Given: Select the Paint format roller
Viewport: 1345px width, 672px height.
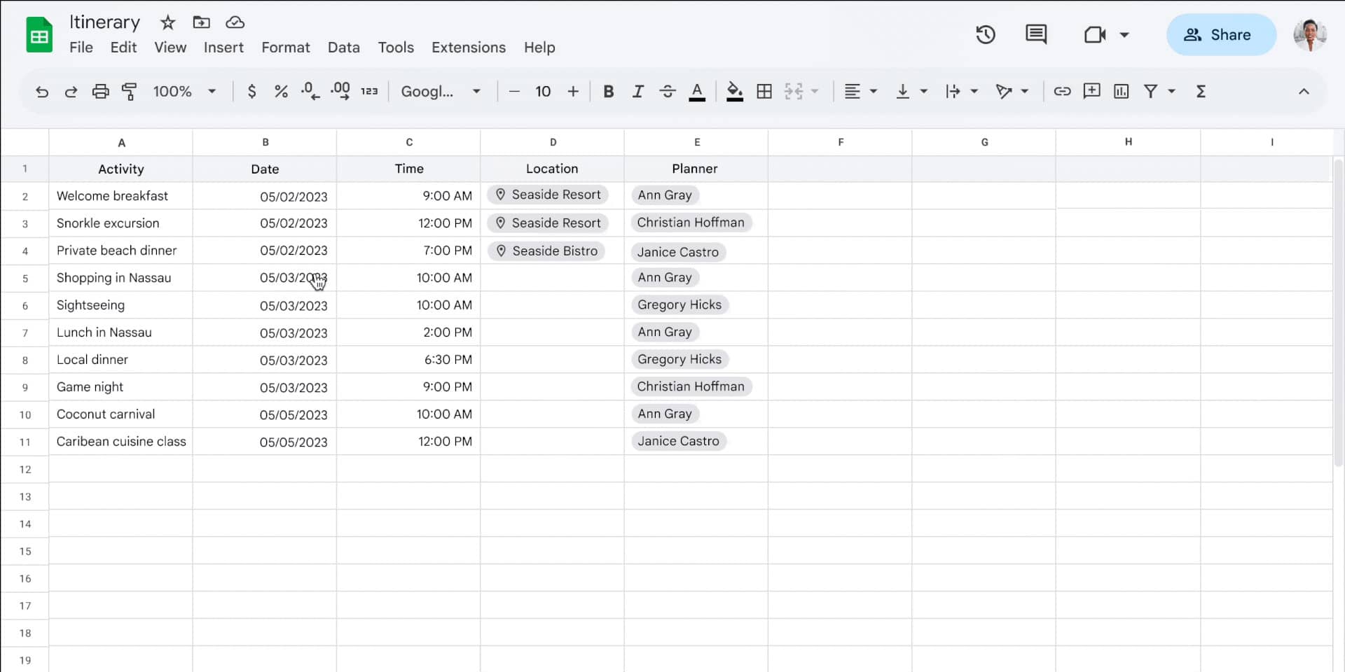Looking at the screenshot, I should [x=130, y=92].
